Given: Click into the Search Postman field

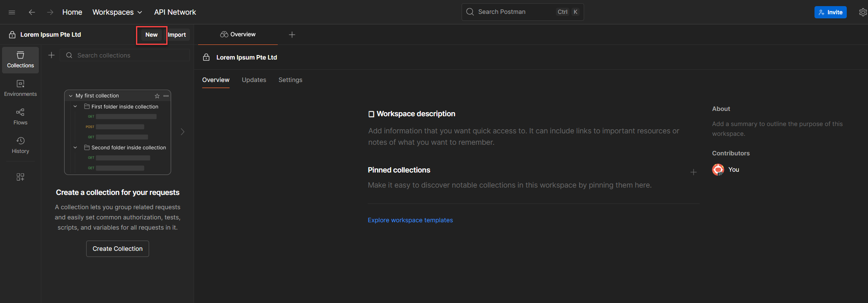Looking at the screenshot, I should 522,12.
